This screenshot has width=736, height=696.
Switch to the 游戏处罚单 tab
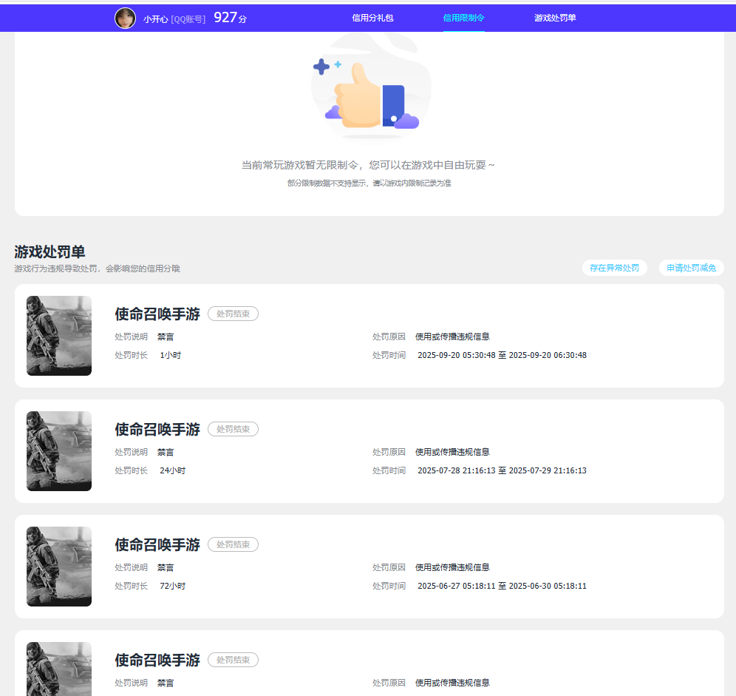[555, 18]
